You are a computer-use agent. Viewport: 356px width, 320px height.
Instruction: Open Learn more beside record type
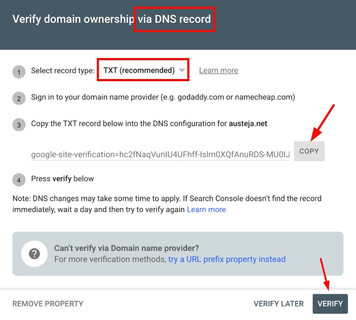tap(218, 71)
